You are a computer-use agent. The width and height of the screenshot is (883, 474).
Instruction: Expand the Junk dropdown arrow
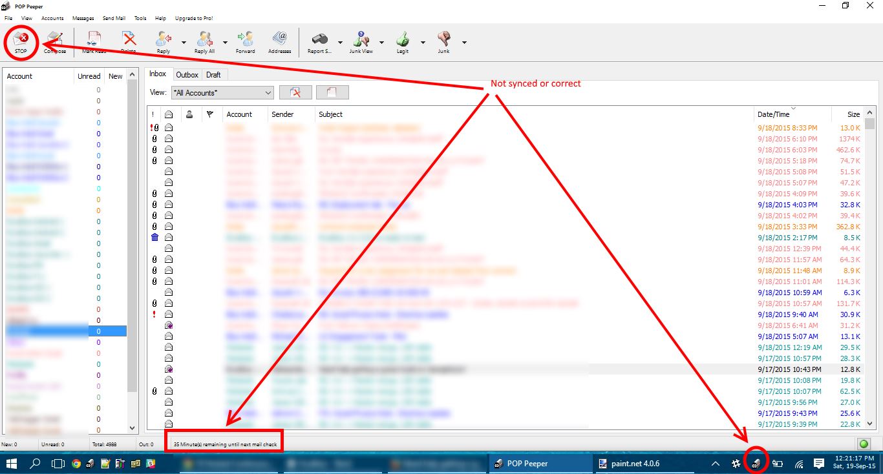coord(464,42)
